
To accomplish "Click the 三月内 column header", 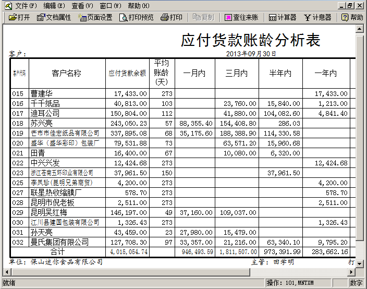I will point(237,74).
